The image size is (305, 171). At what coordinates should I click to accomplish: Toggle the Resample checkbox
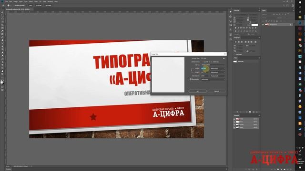point(191,79)
